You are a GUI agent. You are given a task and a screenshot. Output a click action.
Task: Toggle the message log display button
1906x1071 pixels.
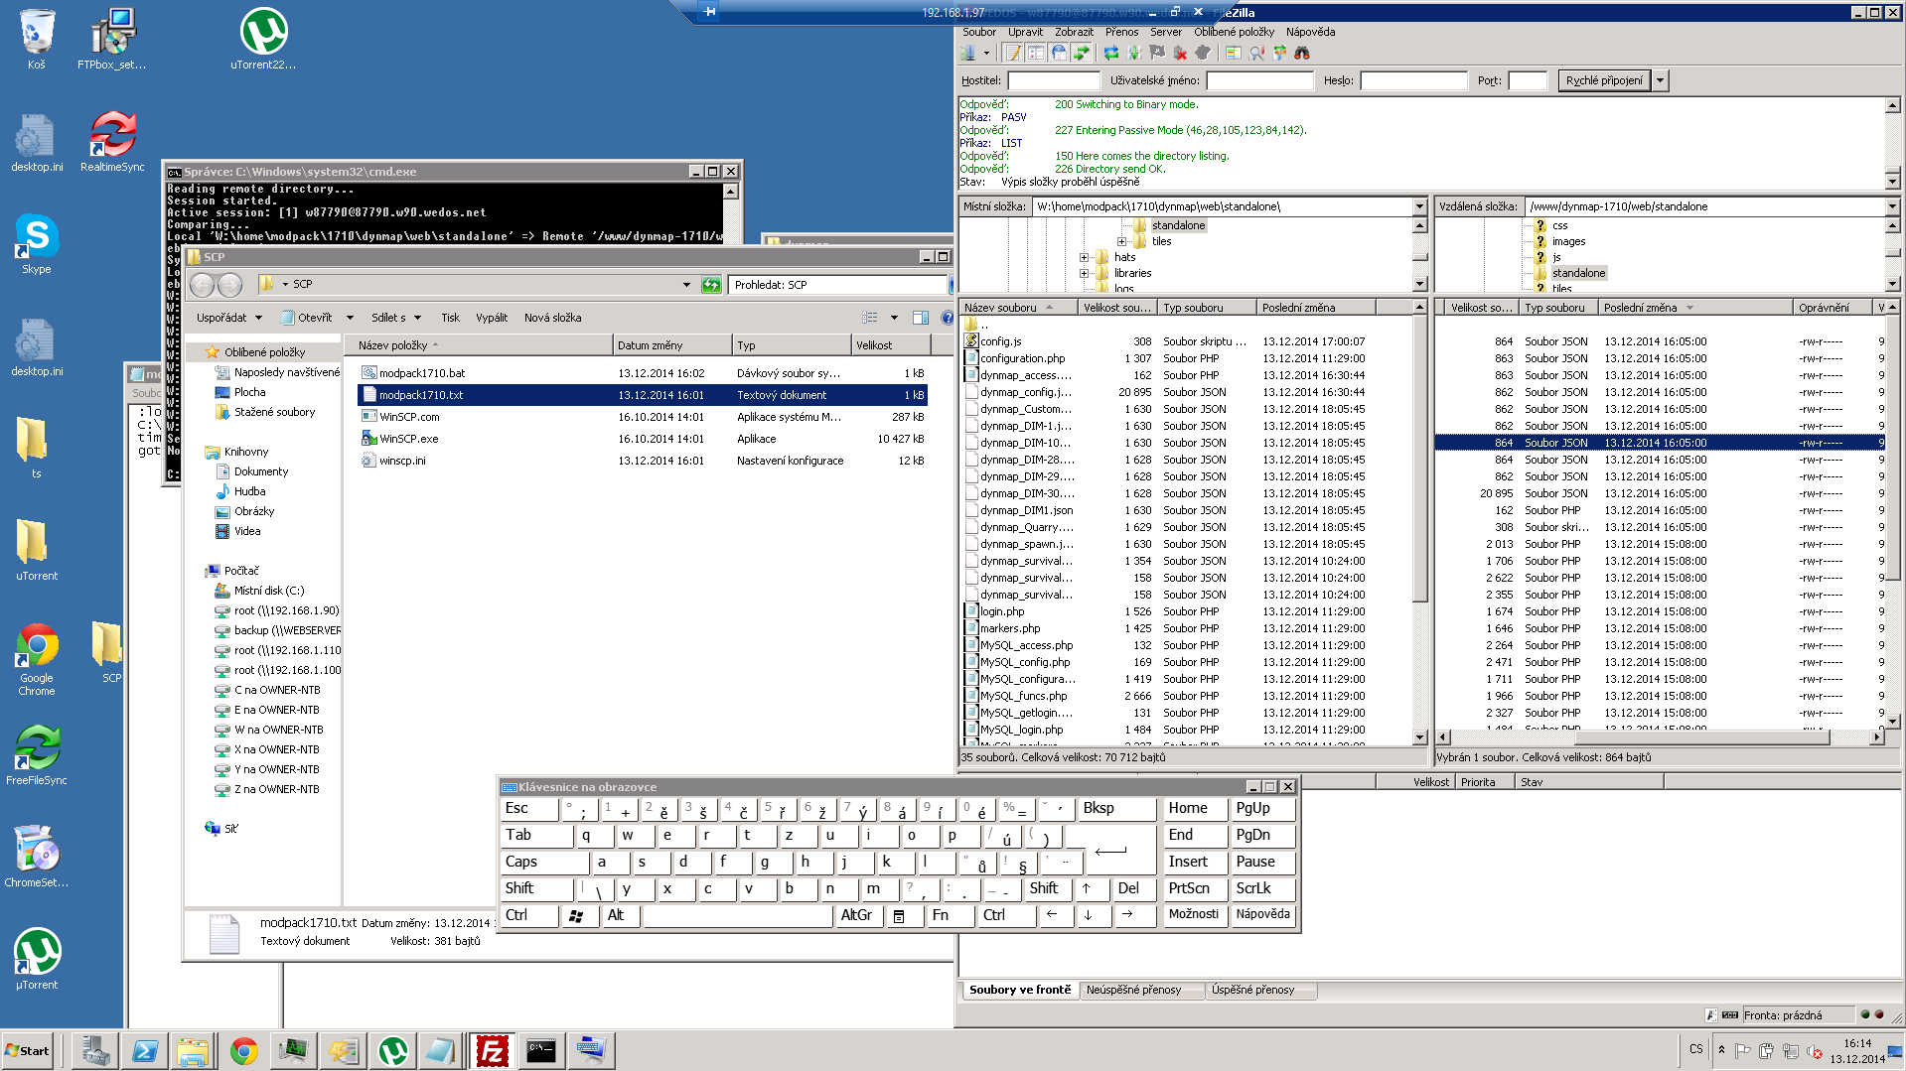click(1012, 53)
